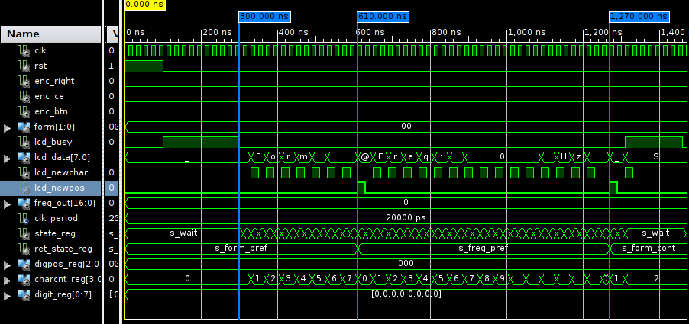
Task: Click the yellow 0.000 ns cursor label
Action: pyautogui.click(x=144, y=5)
